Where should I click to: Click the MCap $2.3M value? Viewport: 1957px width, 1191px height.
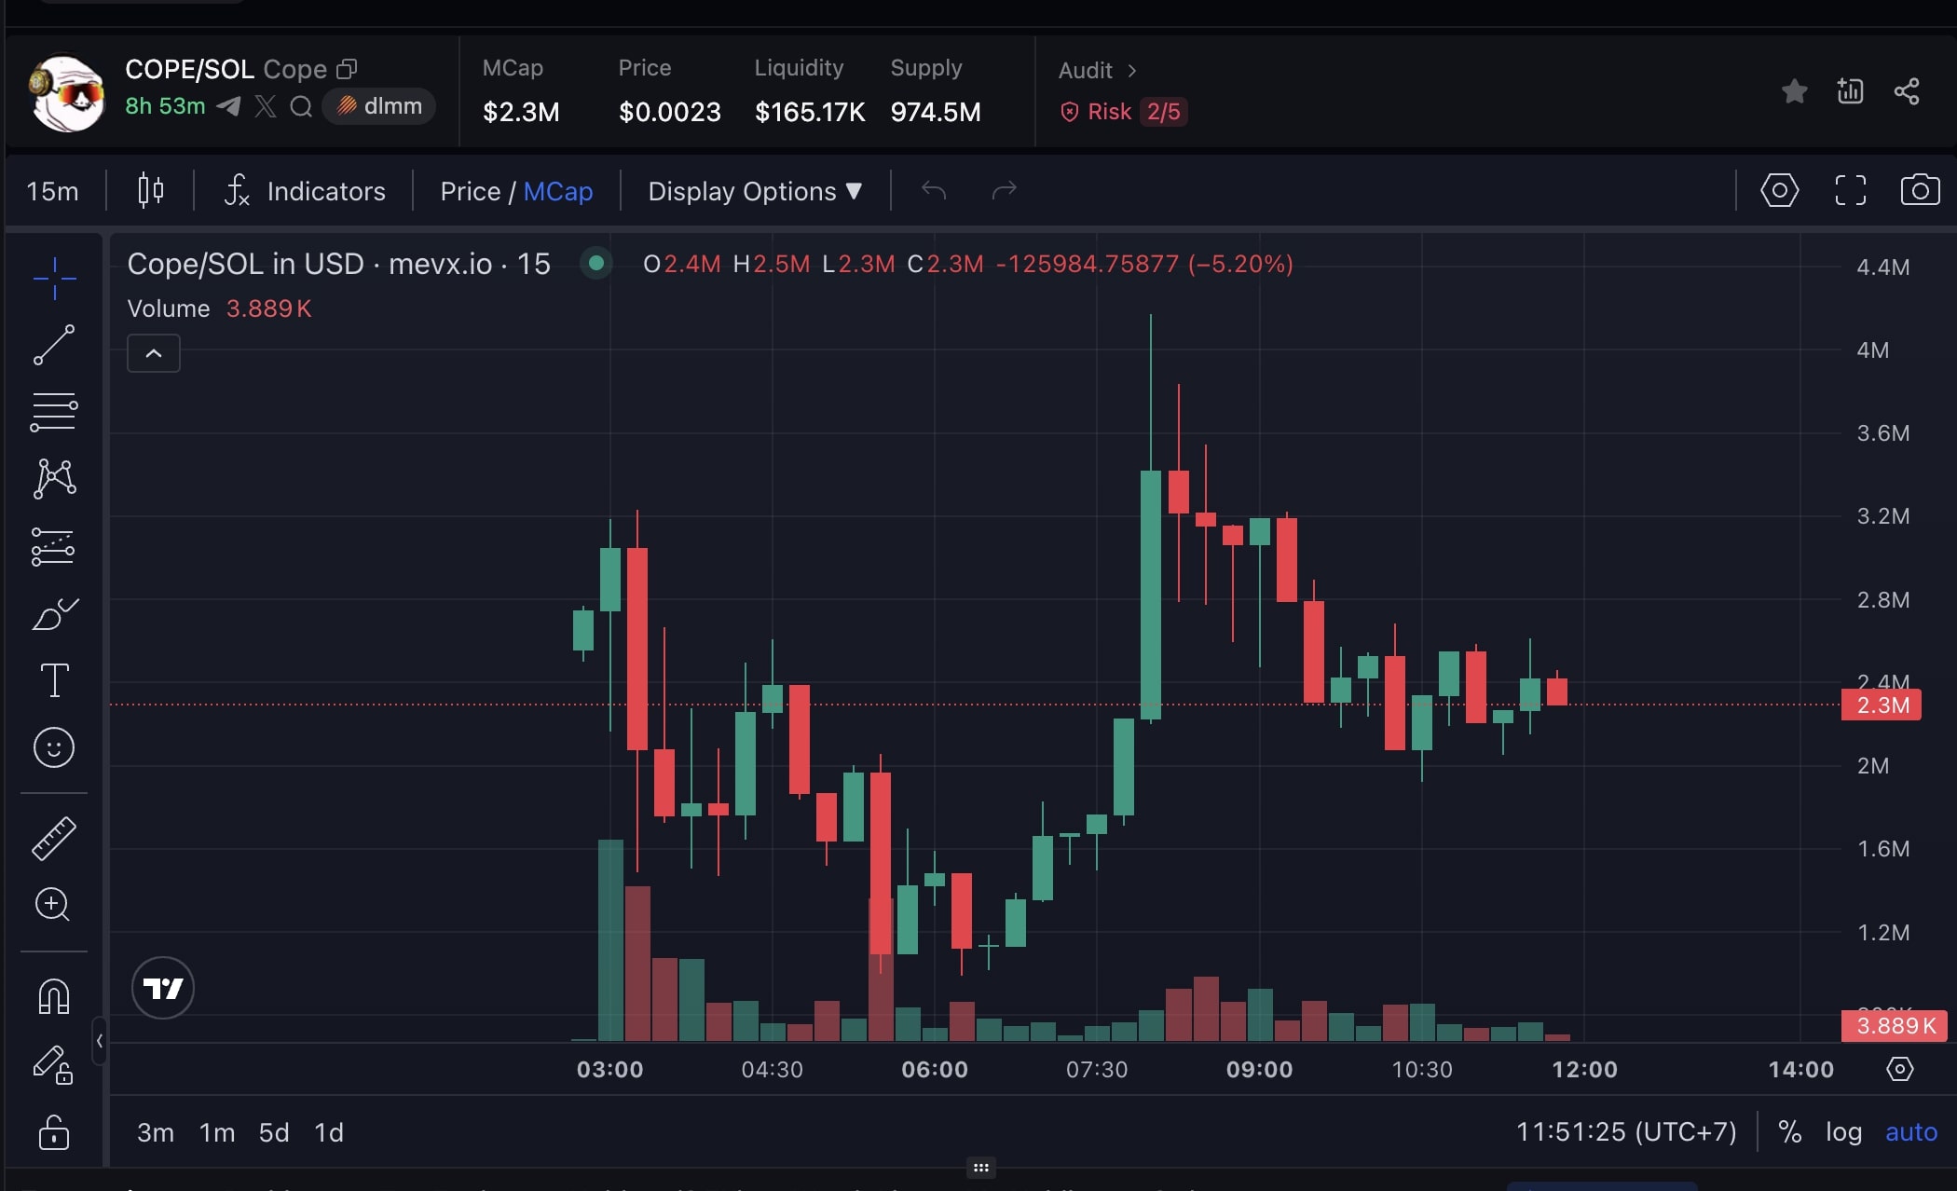521,112
